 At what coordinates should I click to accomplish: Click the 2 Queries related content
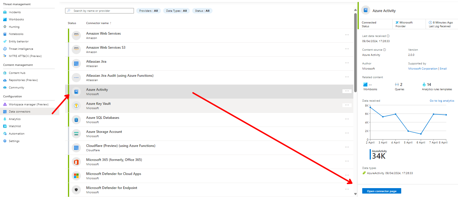click(x=399, y=86)
